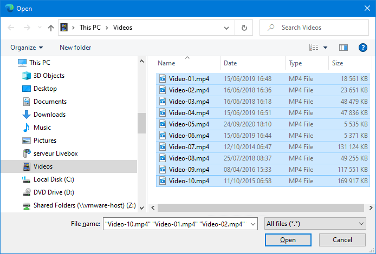Click This PC in the address path
This screenshot has height=254, width=376.
[x=90, y=28]
